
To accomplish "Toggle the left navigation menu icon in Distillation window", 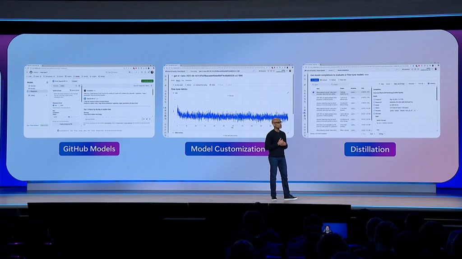I will point(305,75).
